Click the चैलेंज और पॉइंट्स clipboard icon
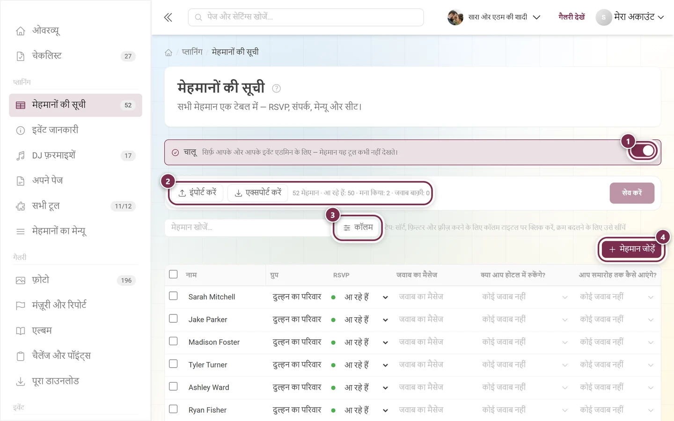Viewport: 674px width, 421px height. click(21, 356)
